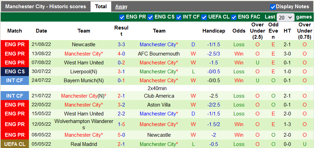
Task: Click the 1-5 Wolverhampton match score
Action: click(x=121, y=124)
